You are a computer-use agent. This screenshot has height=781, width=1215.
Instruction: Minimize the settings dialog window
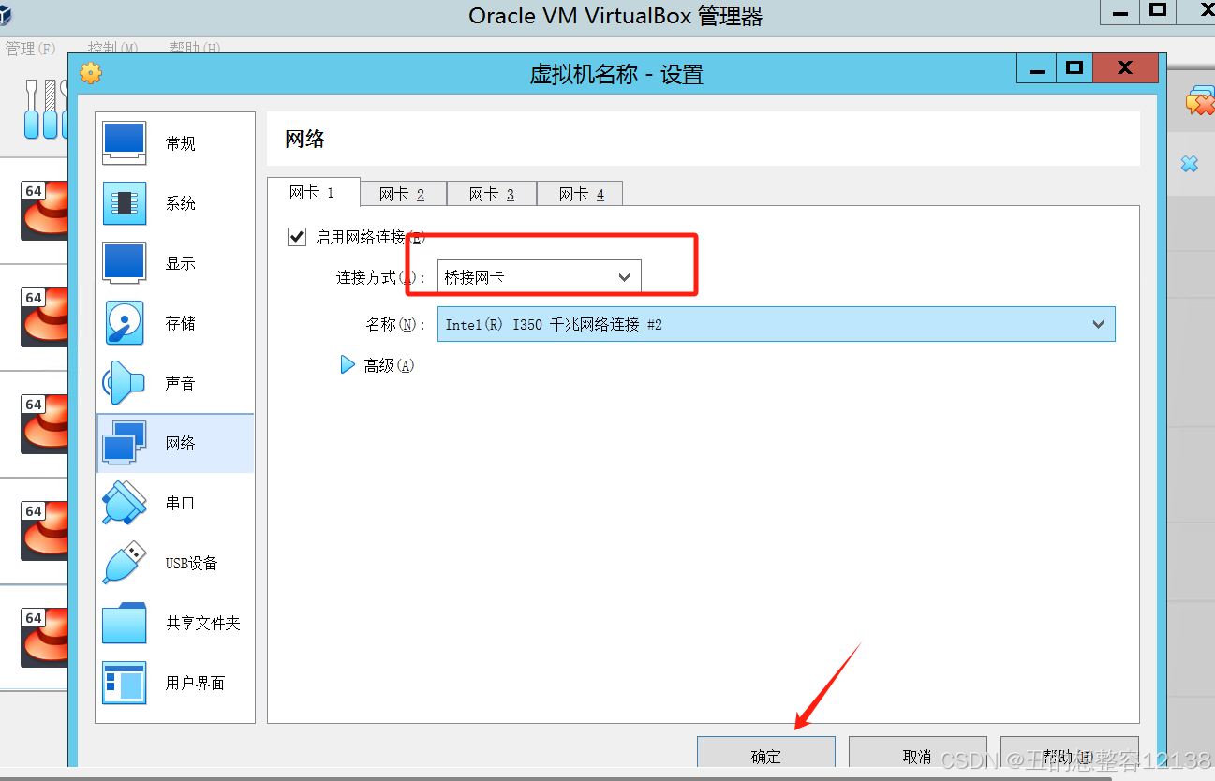click(x=1037, y=68)
